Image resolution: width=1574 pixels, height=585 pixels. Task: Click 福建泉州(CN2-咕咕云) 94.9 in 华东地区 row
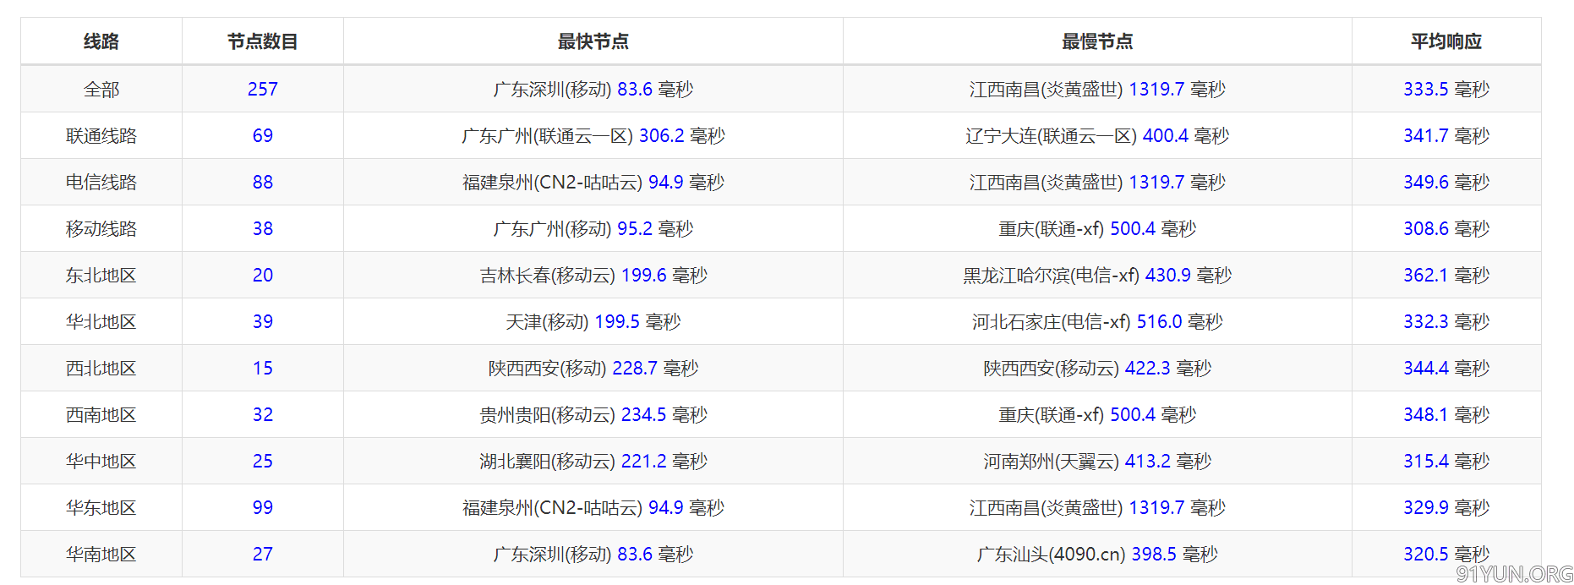593,507
